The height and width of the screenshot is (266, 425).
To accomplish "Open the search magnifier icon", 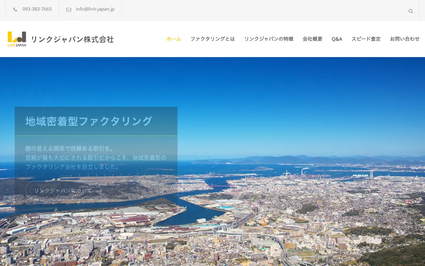I will (x=411, y=11).
